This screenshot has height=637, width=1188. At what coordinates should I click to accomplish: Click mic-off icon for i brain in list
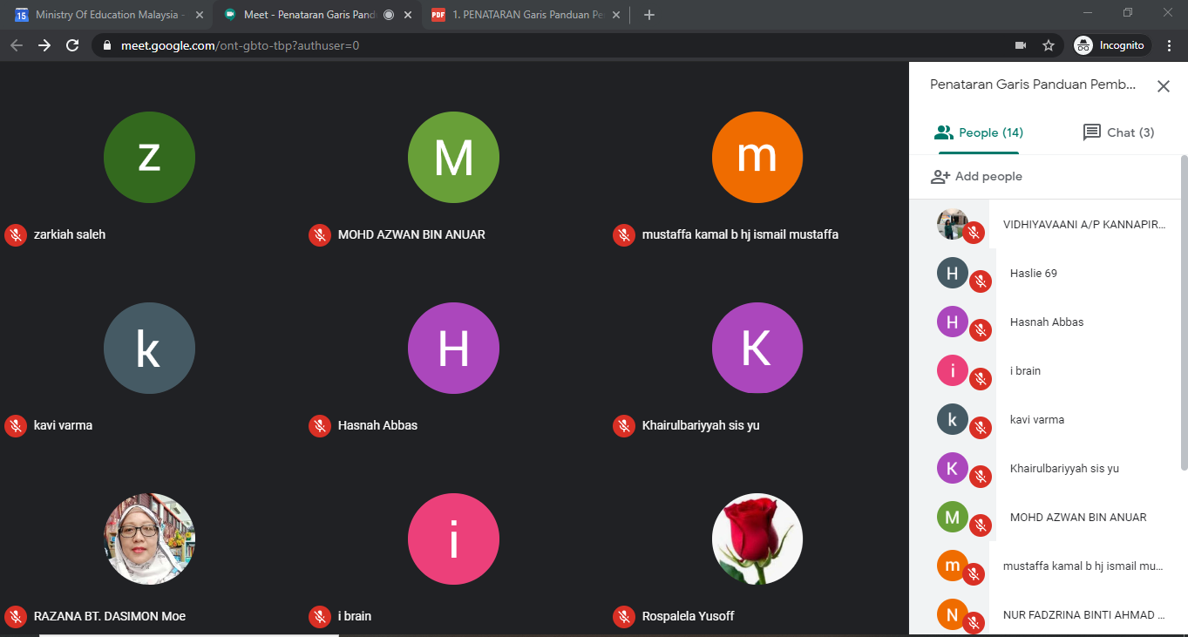click(x=981, y=379)
